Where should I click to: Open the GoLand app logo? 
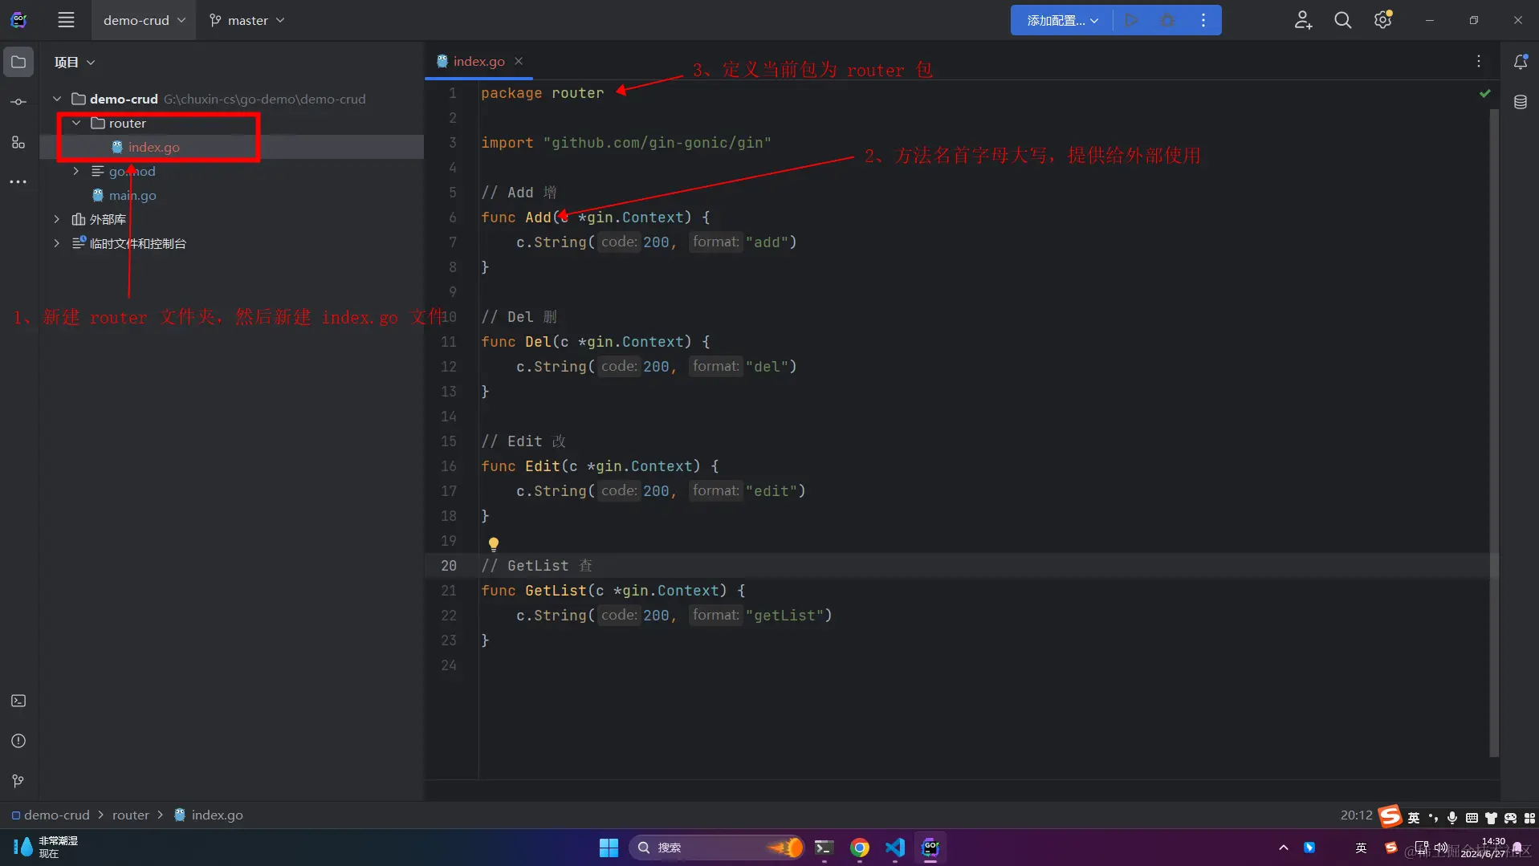tap(18, 20)
